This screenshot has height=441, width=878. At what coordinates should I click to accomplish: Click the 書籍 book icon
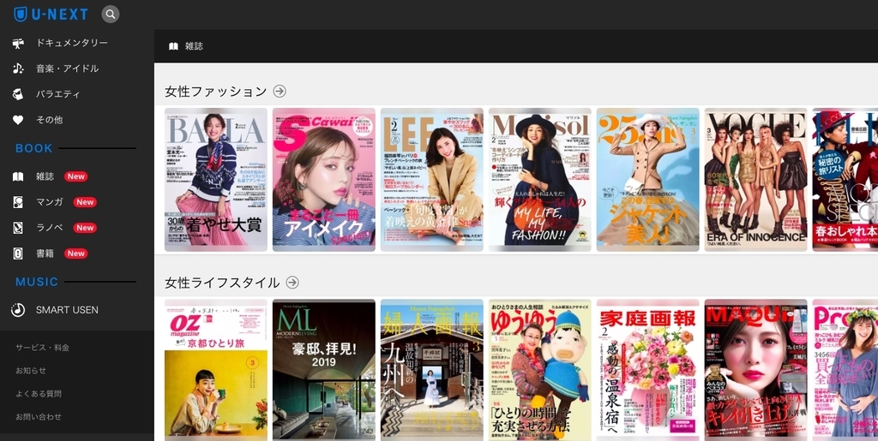tap(19, 253)
